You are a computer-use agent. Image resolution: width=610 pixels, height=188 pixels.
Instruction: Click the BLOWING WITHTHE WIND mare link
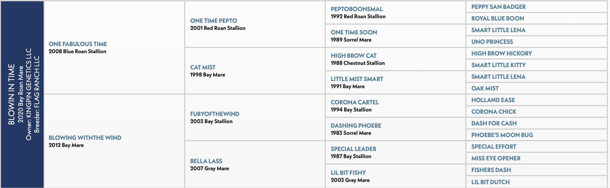coord(85,138)
